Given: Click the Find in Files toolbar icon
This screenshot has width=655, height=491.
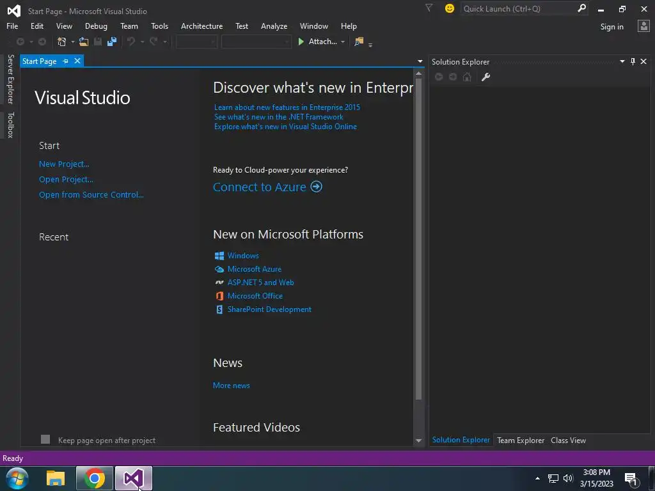Looking at the screenshot, I should 359,42.
